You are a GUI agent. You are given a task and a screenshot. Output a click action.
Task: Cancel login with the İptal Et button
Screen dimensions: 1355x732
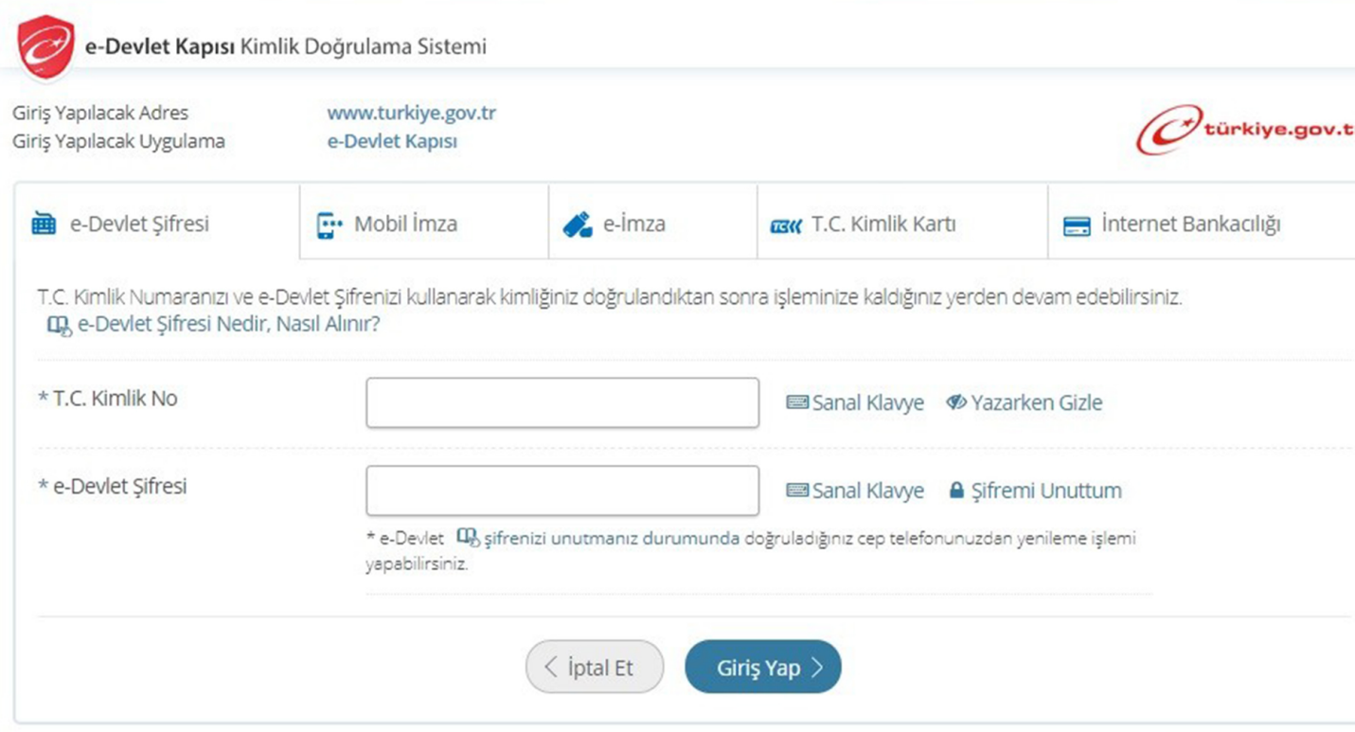tap(594, 666)
